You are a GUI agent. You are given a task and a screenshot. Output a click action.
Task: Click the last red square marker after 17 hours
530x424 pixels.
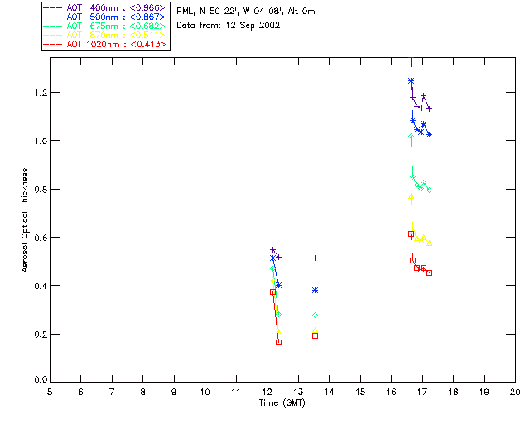pos(429,272)
